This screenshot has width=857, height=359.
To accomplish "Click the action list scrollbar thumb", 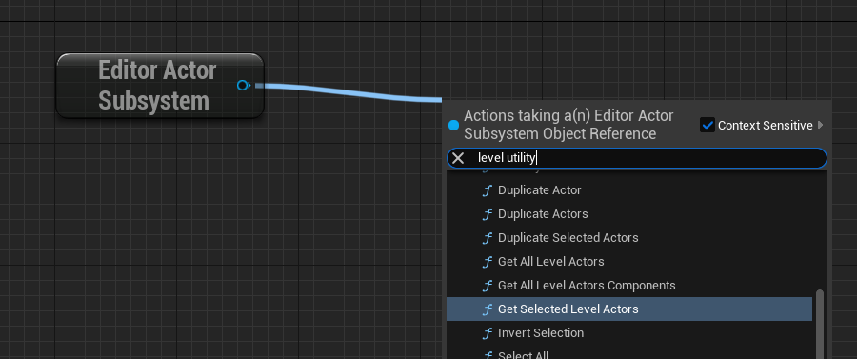I will 819,324.
